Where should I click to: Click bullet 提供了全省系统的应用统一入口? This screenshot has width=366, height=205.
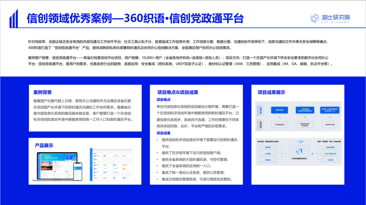coord(186,166)
